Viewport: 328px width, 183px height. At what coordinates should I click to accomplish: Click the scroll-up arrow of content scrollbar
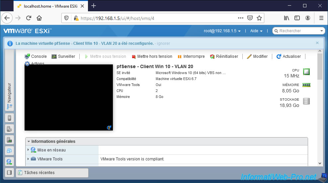320,51
